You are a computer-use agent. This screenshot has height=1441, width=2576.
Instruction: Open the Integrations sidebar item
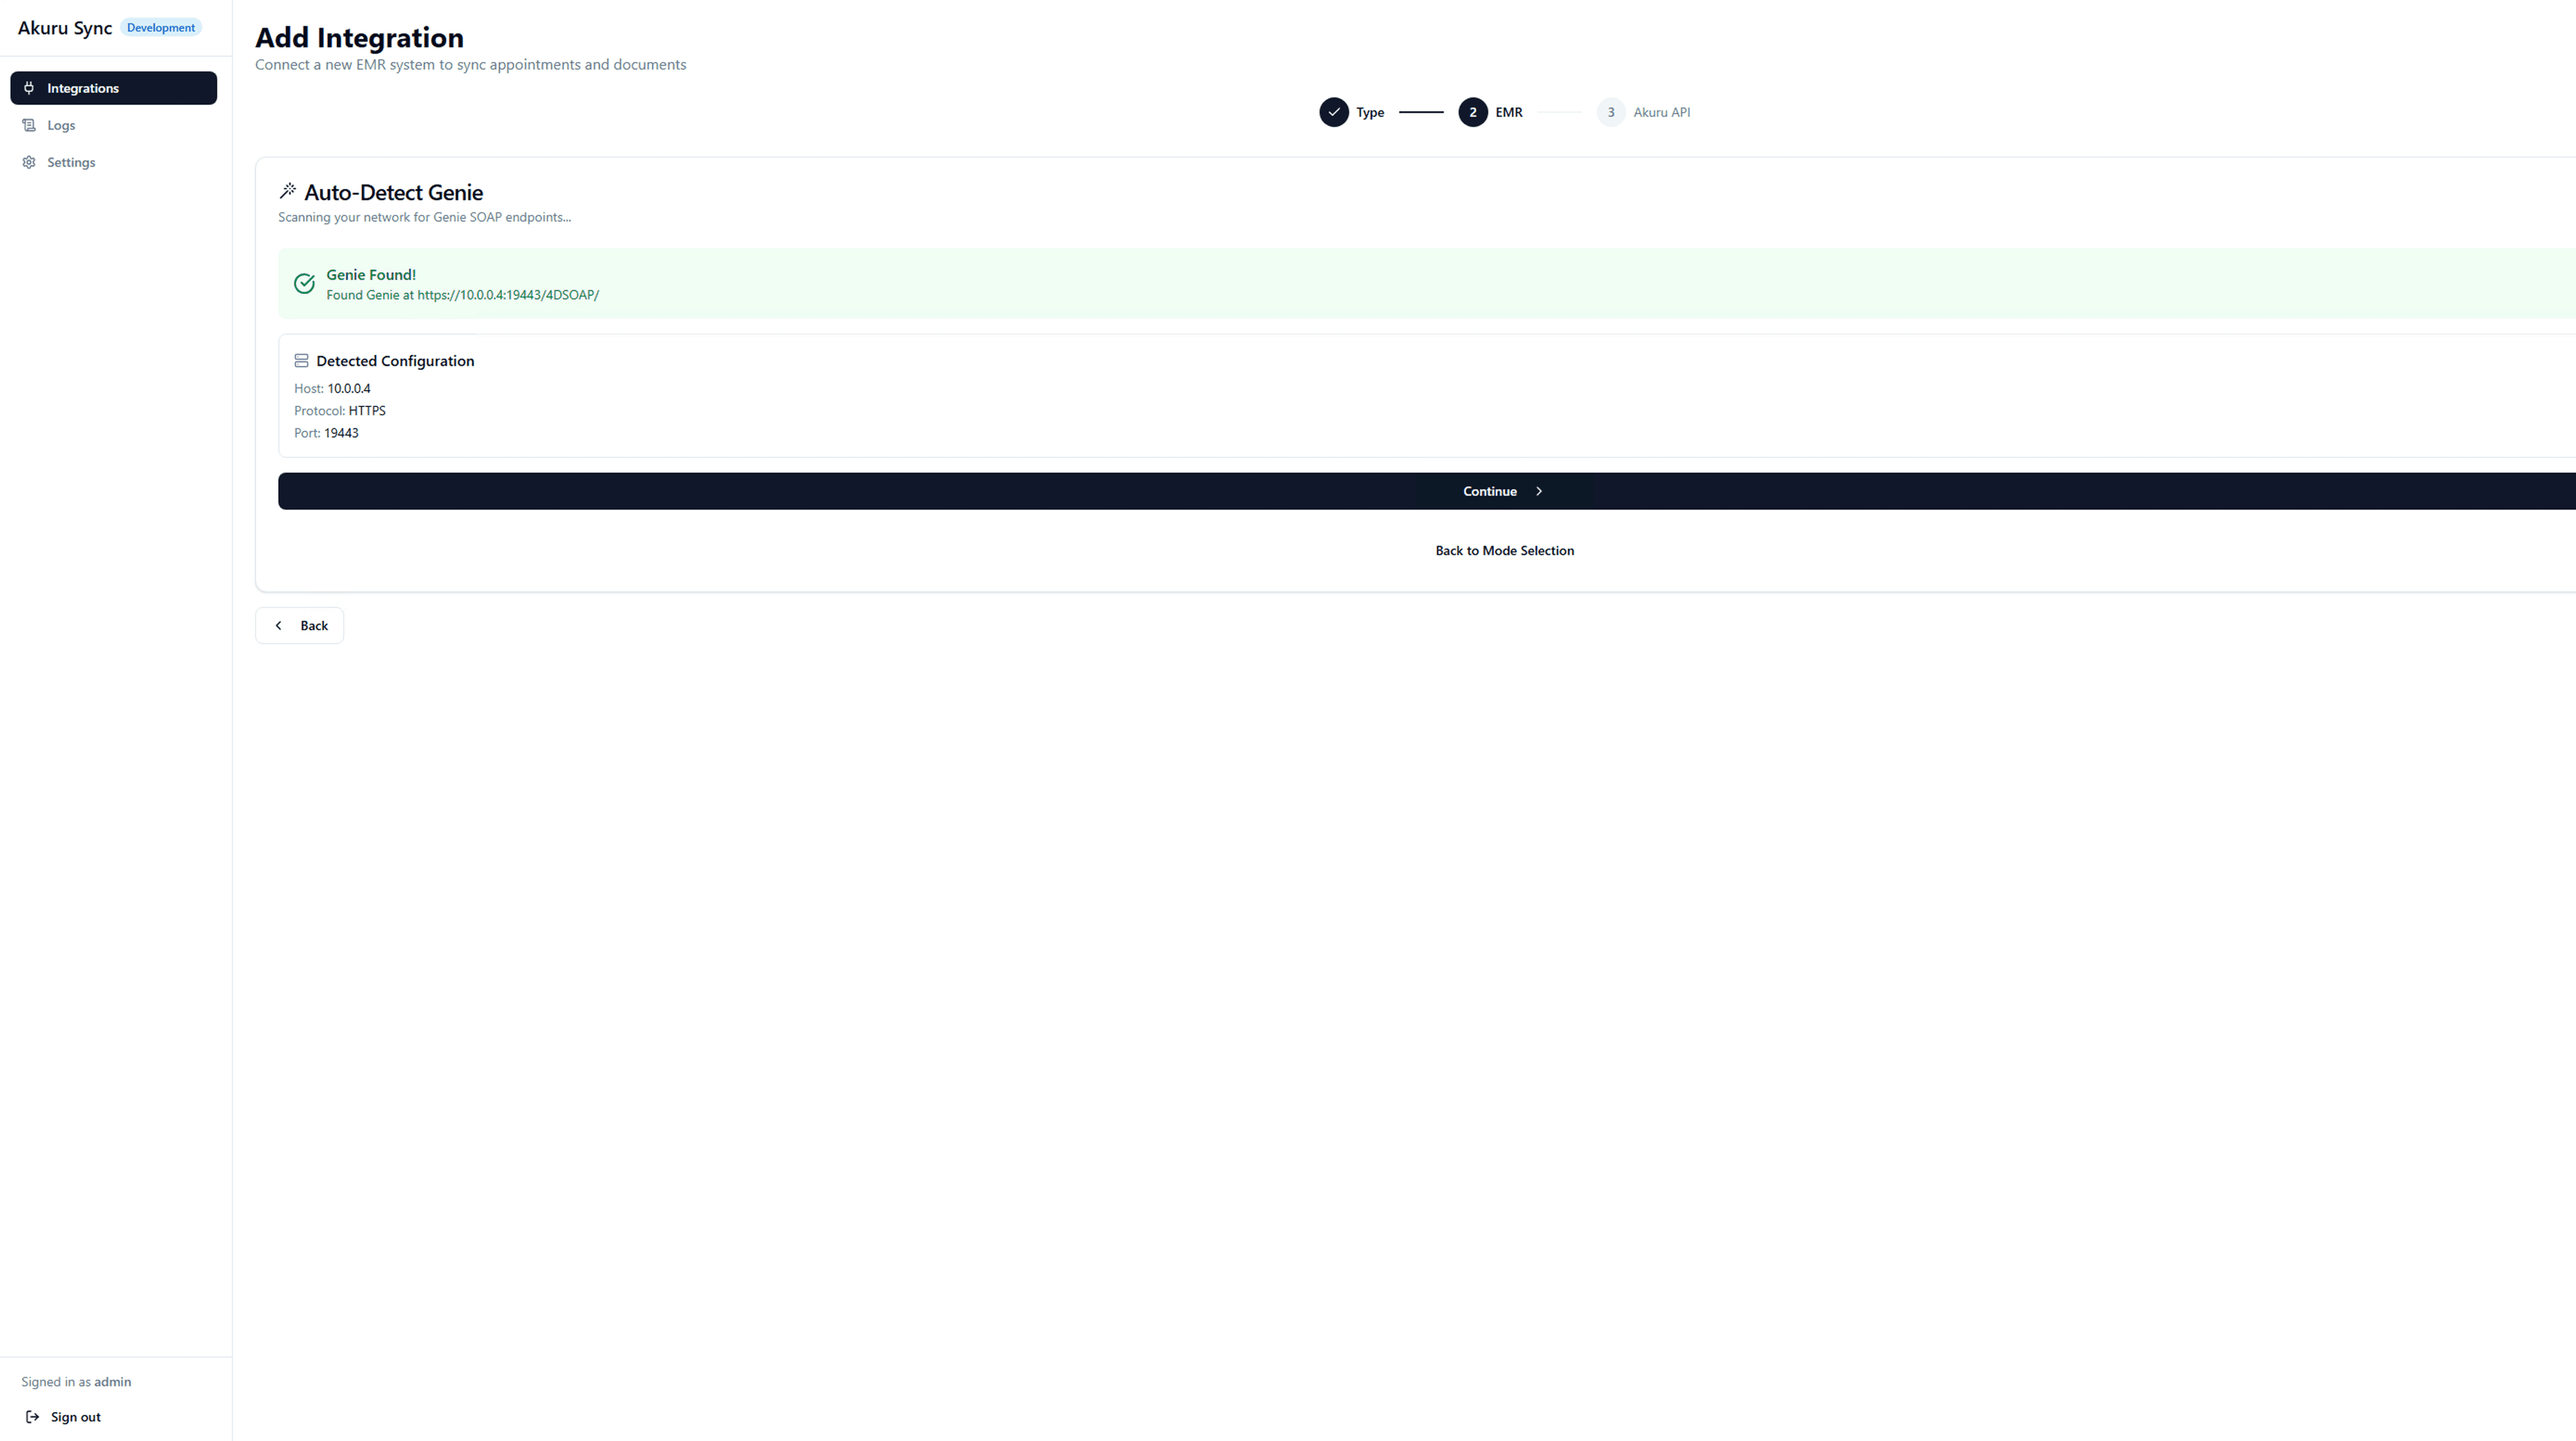(114, 88)
